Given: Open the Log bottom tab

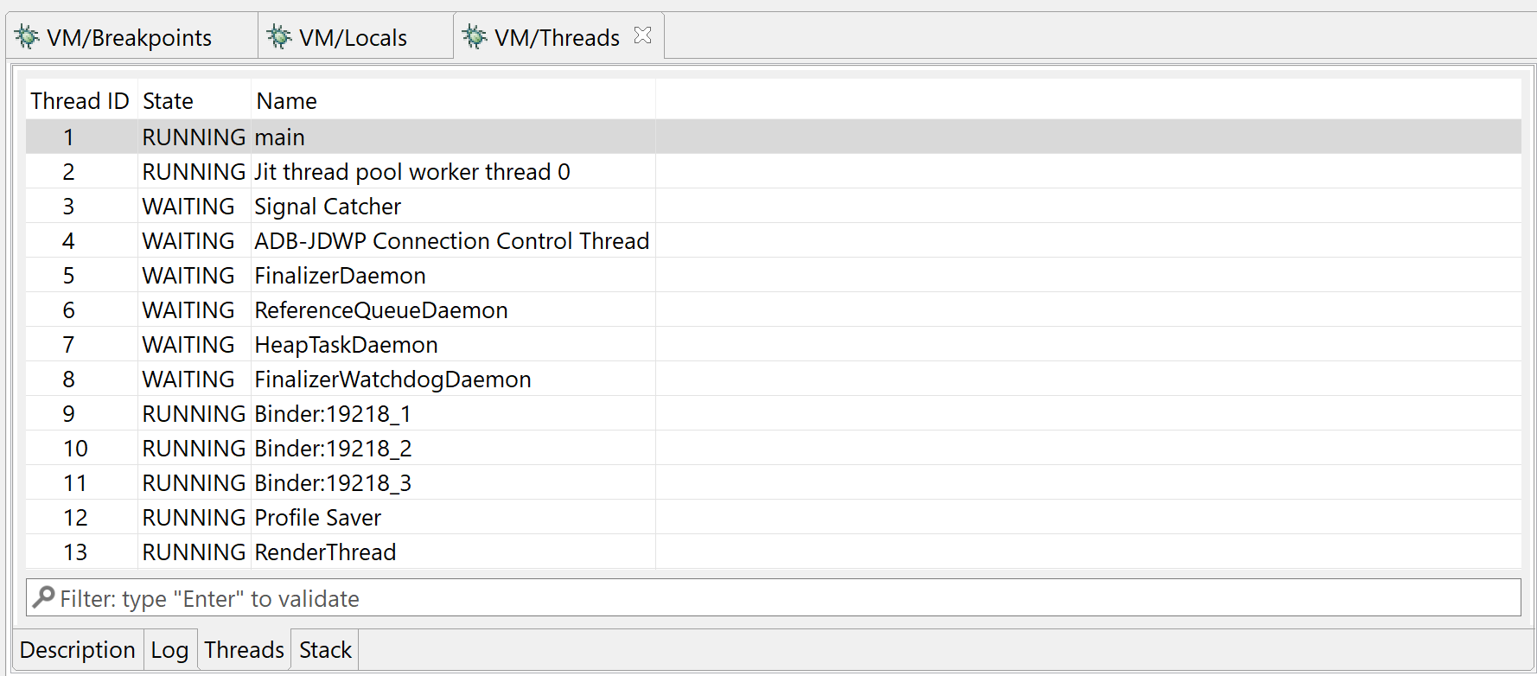Looking at the screenshot, I should (169, 650).
